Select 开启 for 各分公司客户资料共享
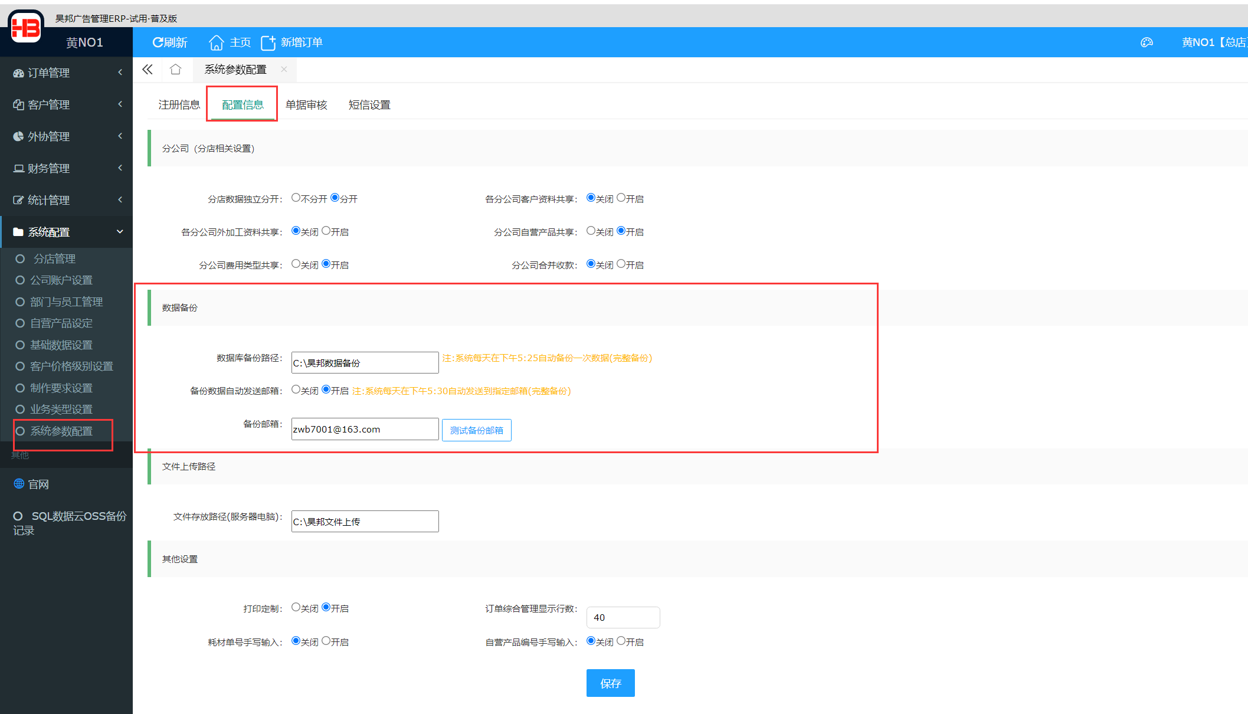Screen dimensions: 1248x714 coord(621,198)
